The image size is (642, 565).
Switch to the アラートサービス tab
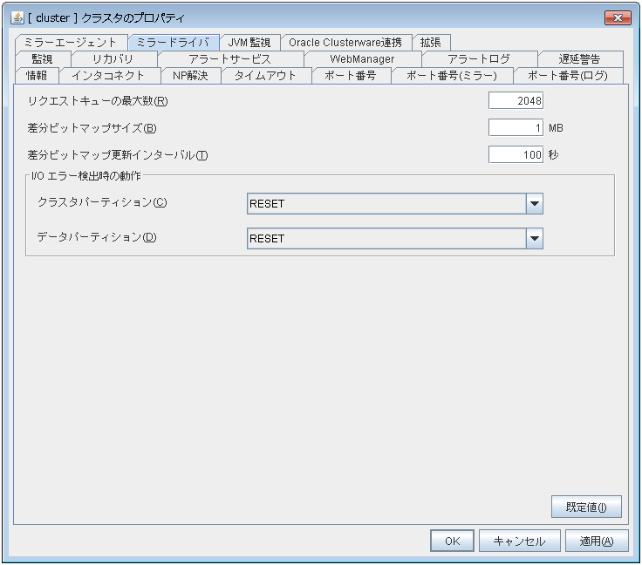pos(230,58)
